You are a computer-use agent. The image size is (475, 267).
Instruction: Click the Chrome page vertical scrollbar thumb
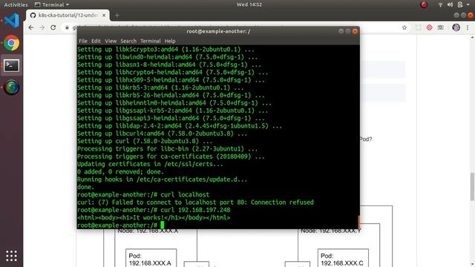(x=472, y=186)
